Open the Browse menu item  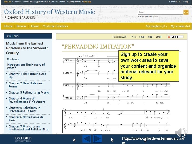(22, 26)
